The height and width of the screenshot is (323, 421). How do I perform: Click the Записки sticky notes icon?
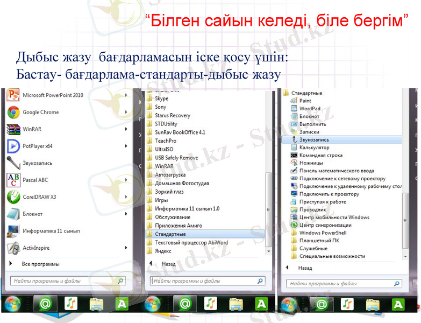coord(294,132)
